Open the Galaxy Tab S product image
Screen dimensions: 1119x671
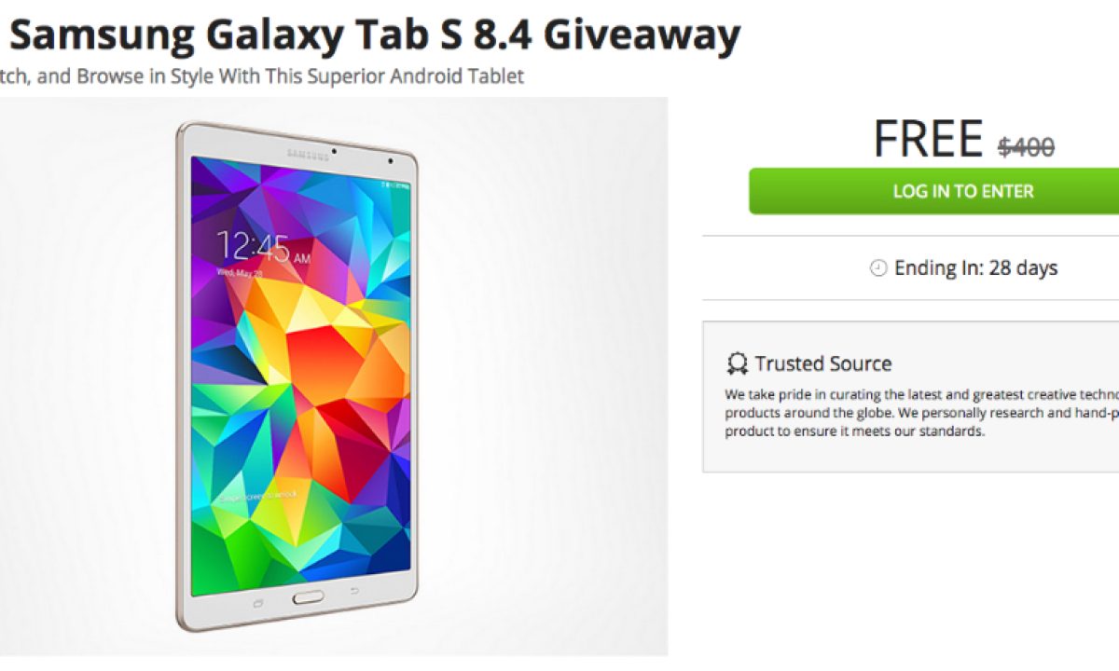click(334, 377)
